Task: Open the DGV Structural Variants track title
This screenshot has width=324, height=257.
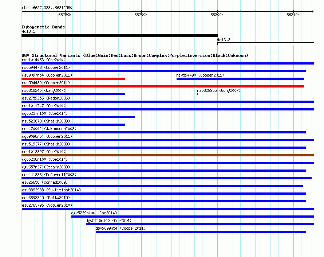Action: (135, 55)
